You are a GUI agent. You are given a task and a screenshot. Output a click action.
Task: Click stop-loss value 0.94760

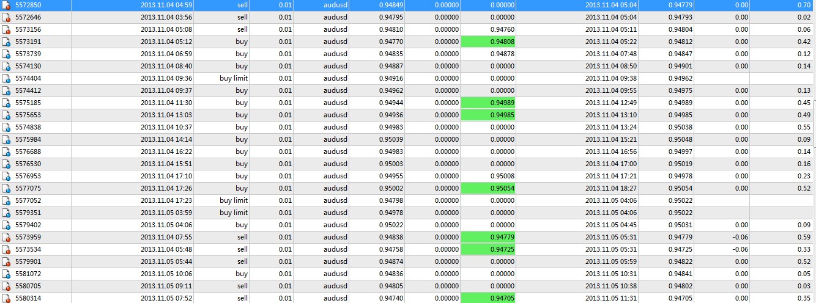(502, 30)
